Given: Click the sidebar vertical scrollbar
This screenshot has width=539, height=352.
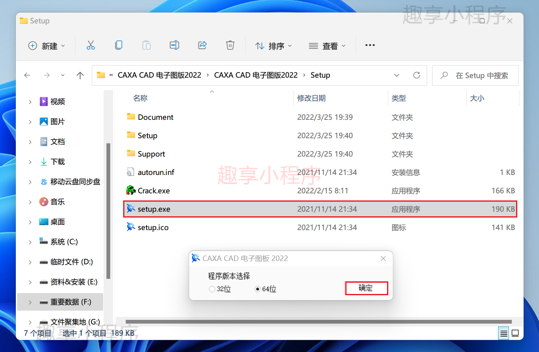Looking at the screenshot, I should tap(108, 211).
